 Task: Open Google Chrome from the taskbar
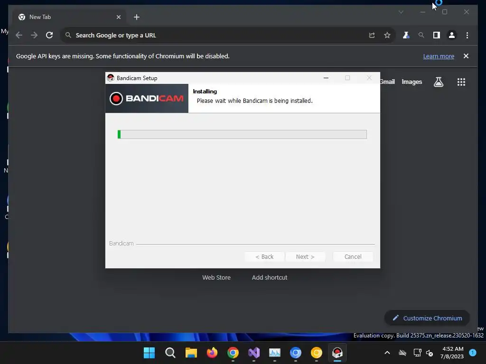pyautogui.click(x=233, y=353)
